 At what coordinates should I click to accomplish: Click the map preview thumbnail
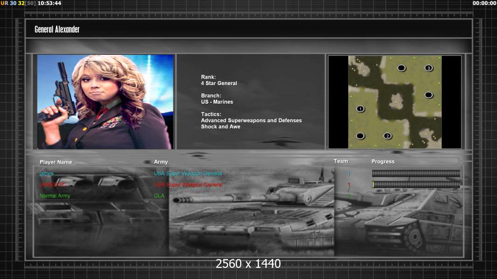(x=394, y=102)
